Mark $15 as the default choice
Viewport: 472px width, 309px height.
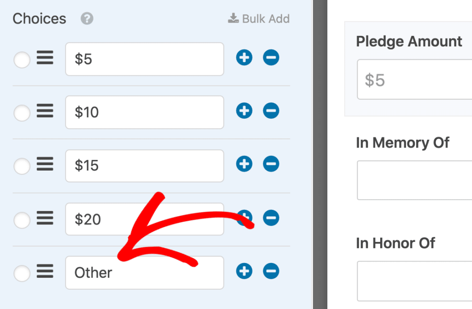(22, 166)
